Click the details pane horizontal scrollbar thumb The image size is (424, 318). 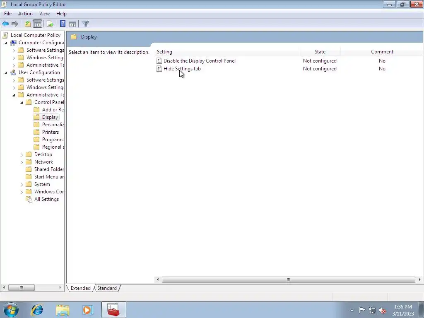tap(289, 279)
